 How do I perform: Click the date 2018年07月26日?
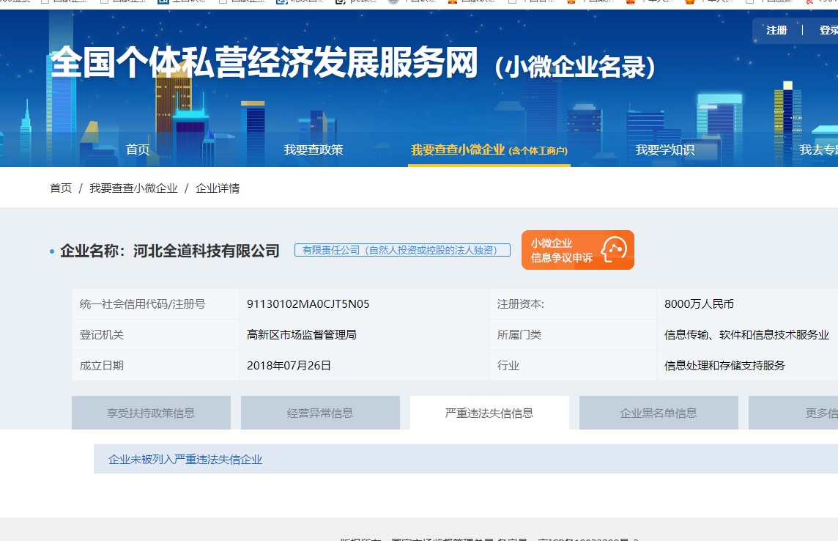pyautogui.click(x=289, y=366)
